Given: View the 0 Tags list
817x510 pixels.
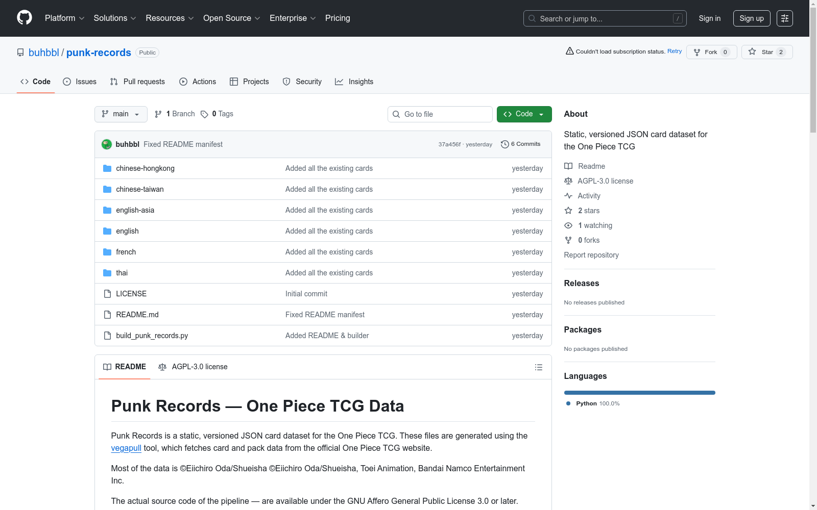Looking at the screenshot, I should (x=217, y=114).
